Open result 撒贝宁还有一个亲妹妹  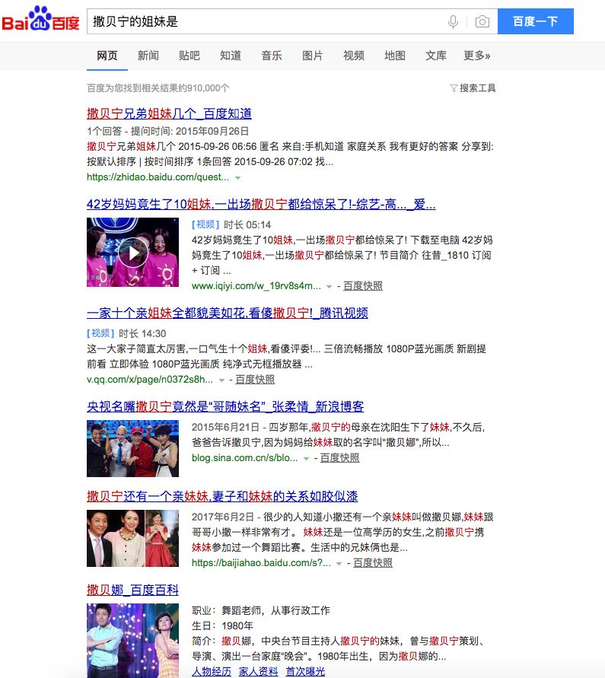pyautogui.click(x=222, y=496)
